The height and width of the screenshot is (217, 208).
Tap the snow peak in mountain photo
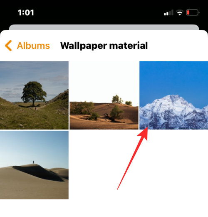[x=173, y=100]
